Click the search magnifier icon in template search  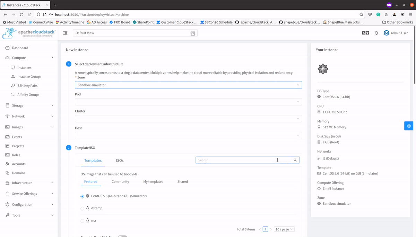(x=295, y=160)
